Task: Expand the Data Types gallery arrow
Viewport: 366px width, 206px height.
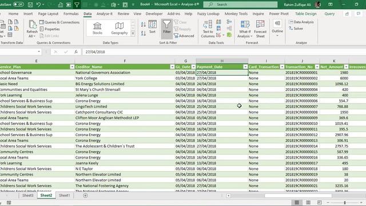Action: pos(133,34)
